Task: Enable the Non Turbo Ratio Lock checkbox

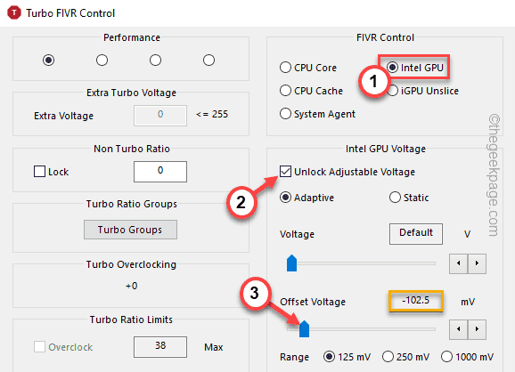Action: 40,171
